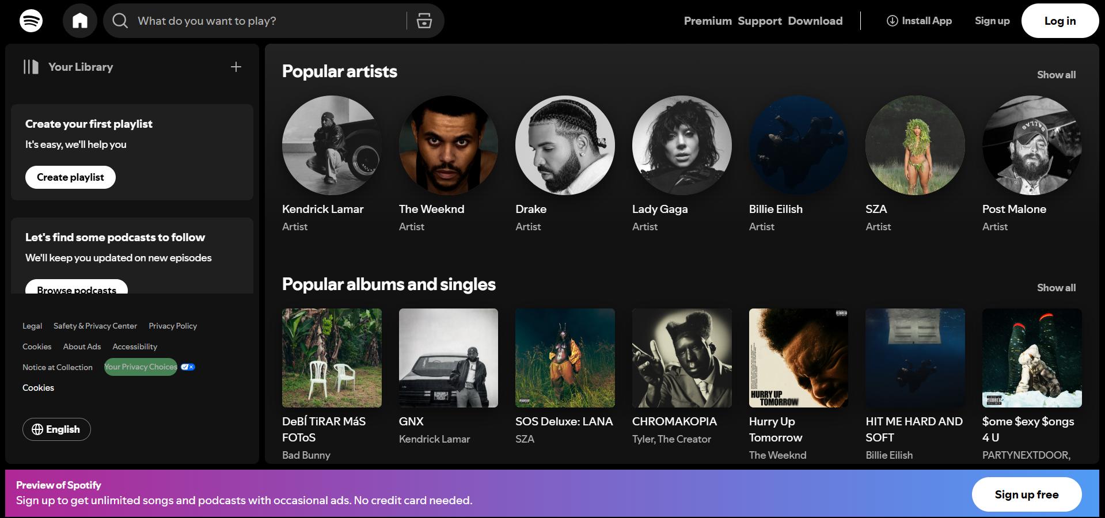The width and height of the screenshot is (1105, 518).
Task: Open the English language selector
Action: click(x=56, y=429)
